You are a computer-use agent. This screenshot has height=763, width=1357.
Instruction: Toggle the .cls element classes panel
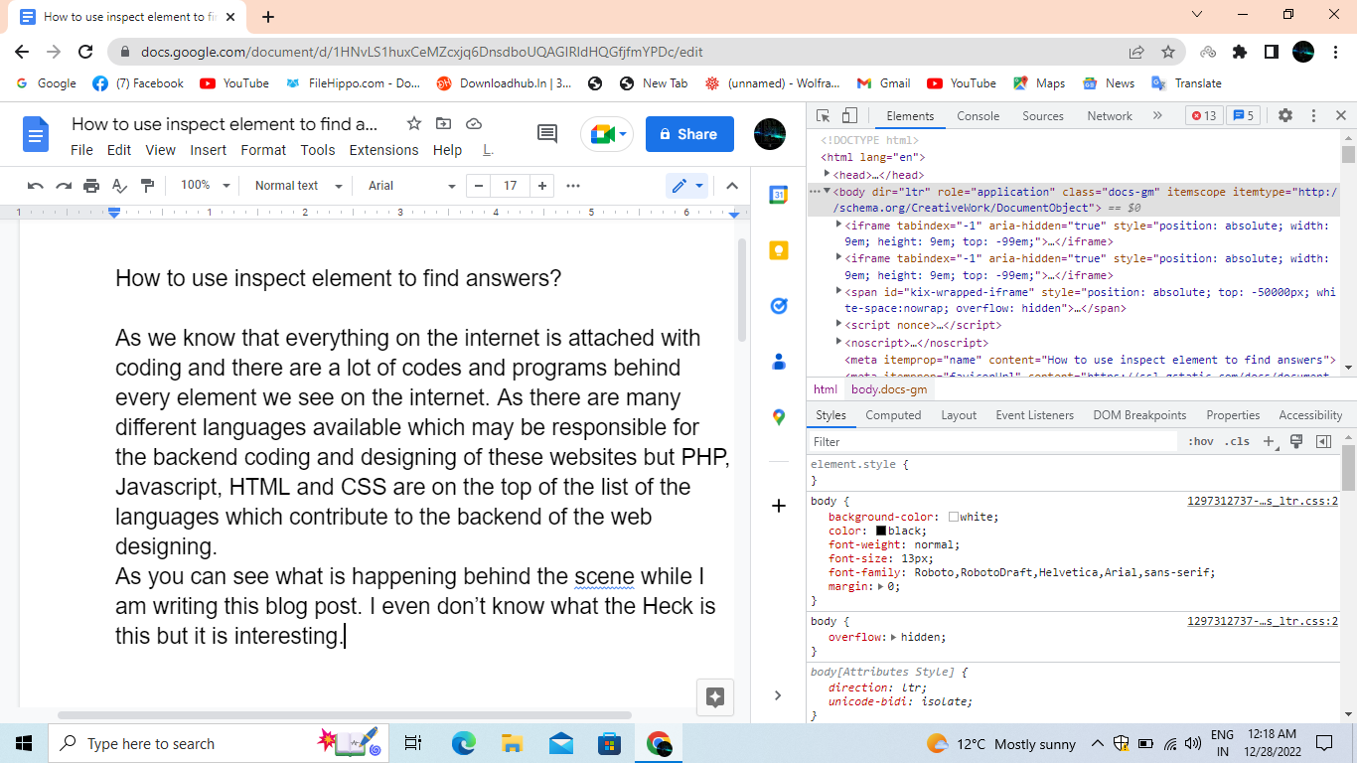[x=1237, y=442]
